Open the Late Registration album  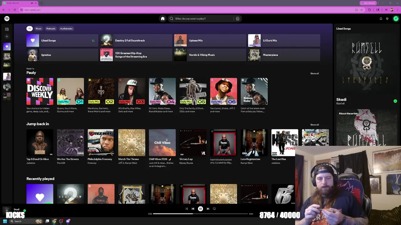tap(254, 142)
